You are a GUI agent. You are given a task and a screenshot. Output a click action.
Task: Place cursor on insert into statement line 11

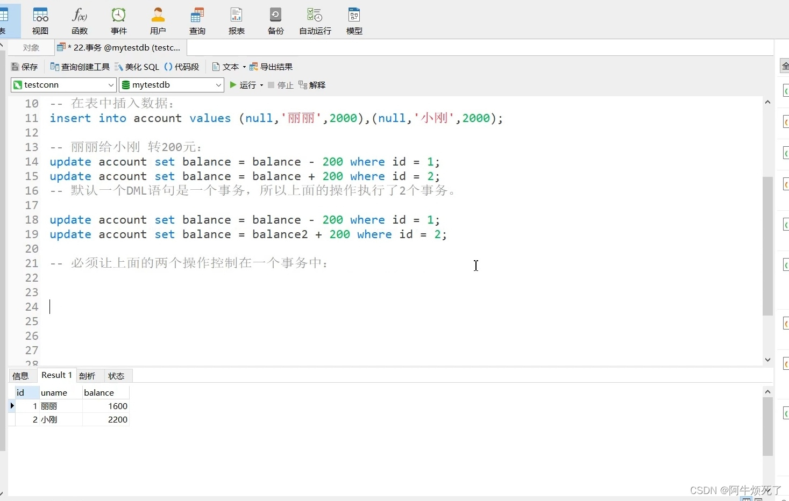pyautogui.click(x=276, y=118)
